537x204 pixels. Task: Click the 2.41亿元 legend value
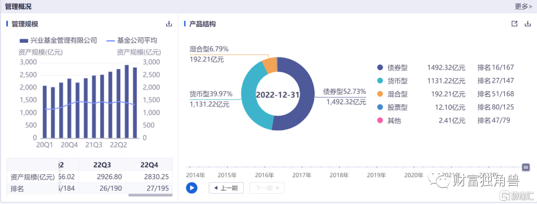point(452,121)
